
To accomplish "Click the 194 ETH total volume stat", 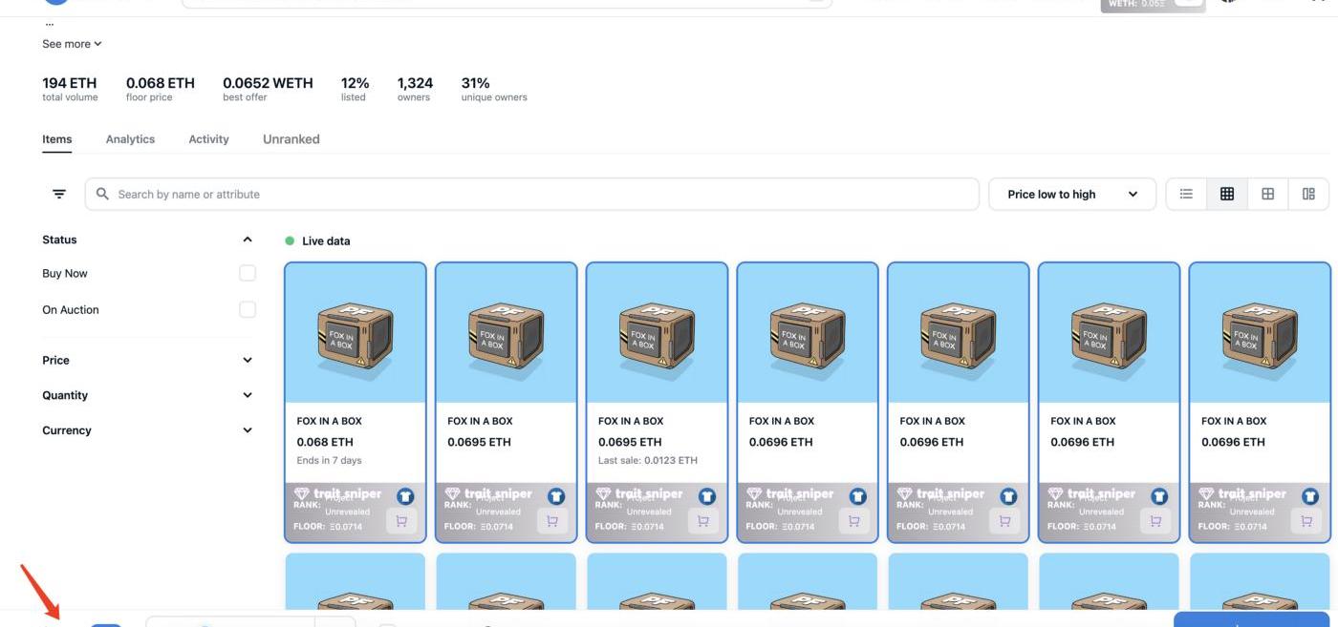I will pos(70,89).
